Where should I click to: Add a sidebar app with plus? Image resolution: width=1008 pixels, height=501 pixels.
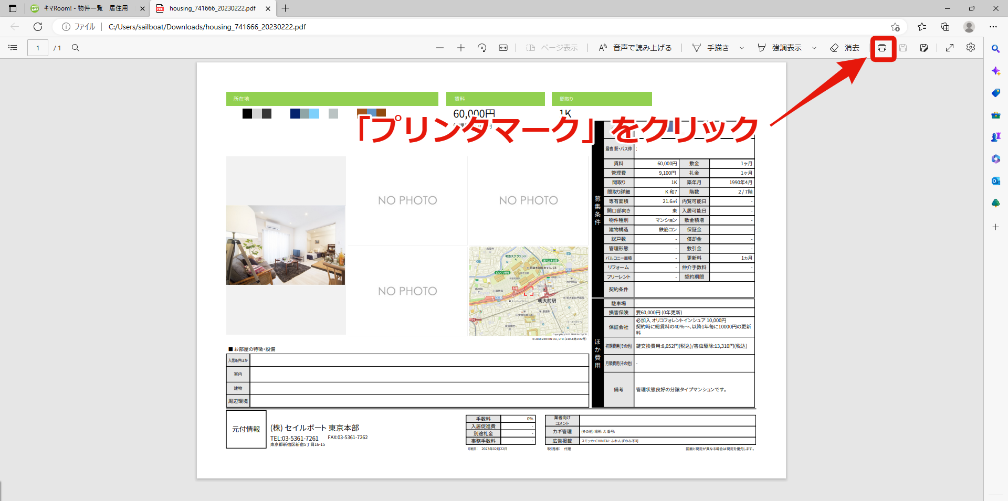pyautogui.click(x=995, y=227)
